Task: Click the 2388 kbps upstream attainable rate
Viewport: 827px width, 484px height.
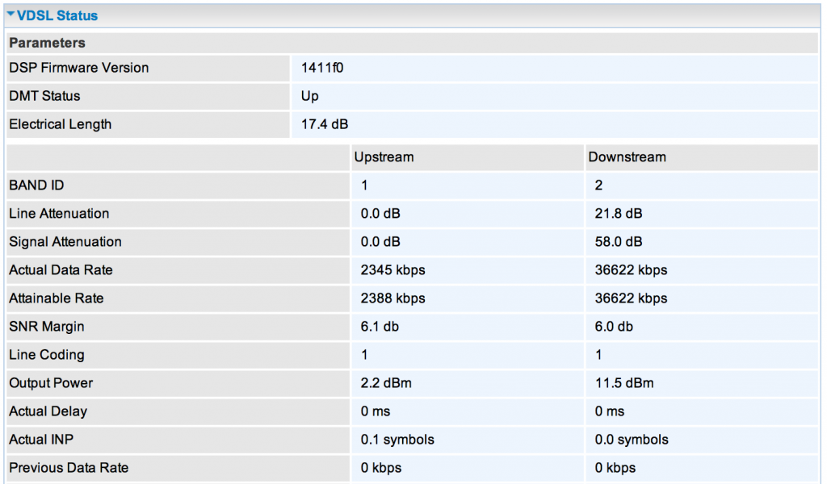Action: click(393, 298)
